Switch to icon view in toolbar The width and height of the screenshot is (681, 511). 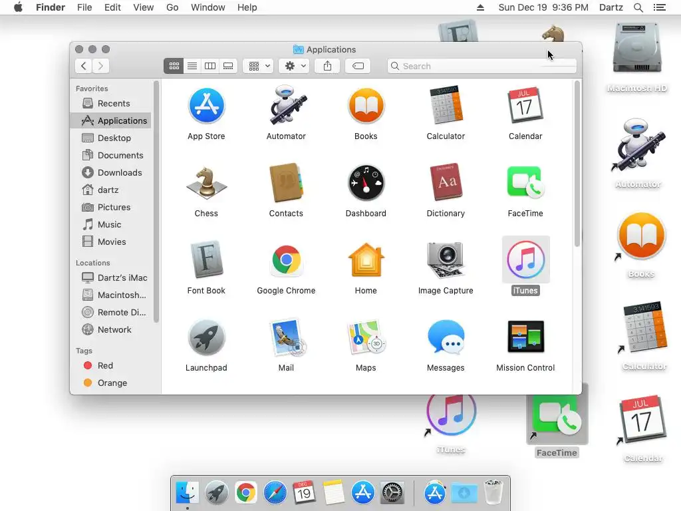(174, 66)
